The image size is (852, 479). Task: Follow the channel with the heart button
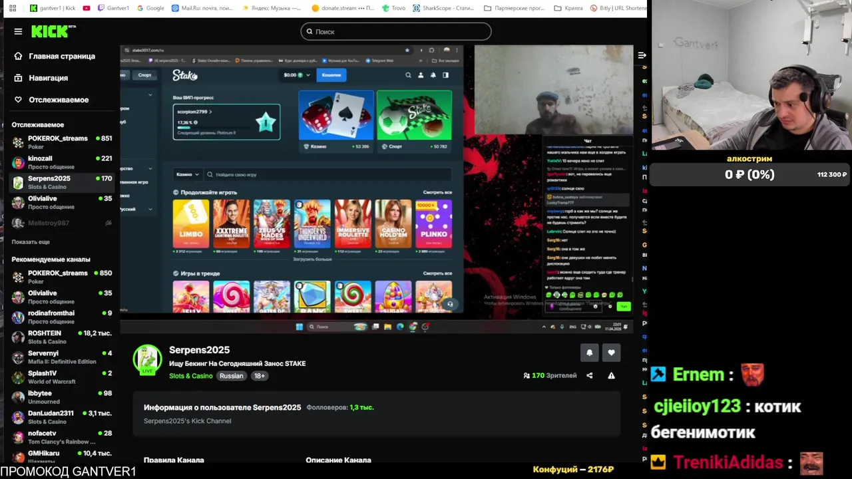click(x=611, y=353)
